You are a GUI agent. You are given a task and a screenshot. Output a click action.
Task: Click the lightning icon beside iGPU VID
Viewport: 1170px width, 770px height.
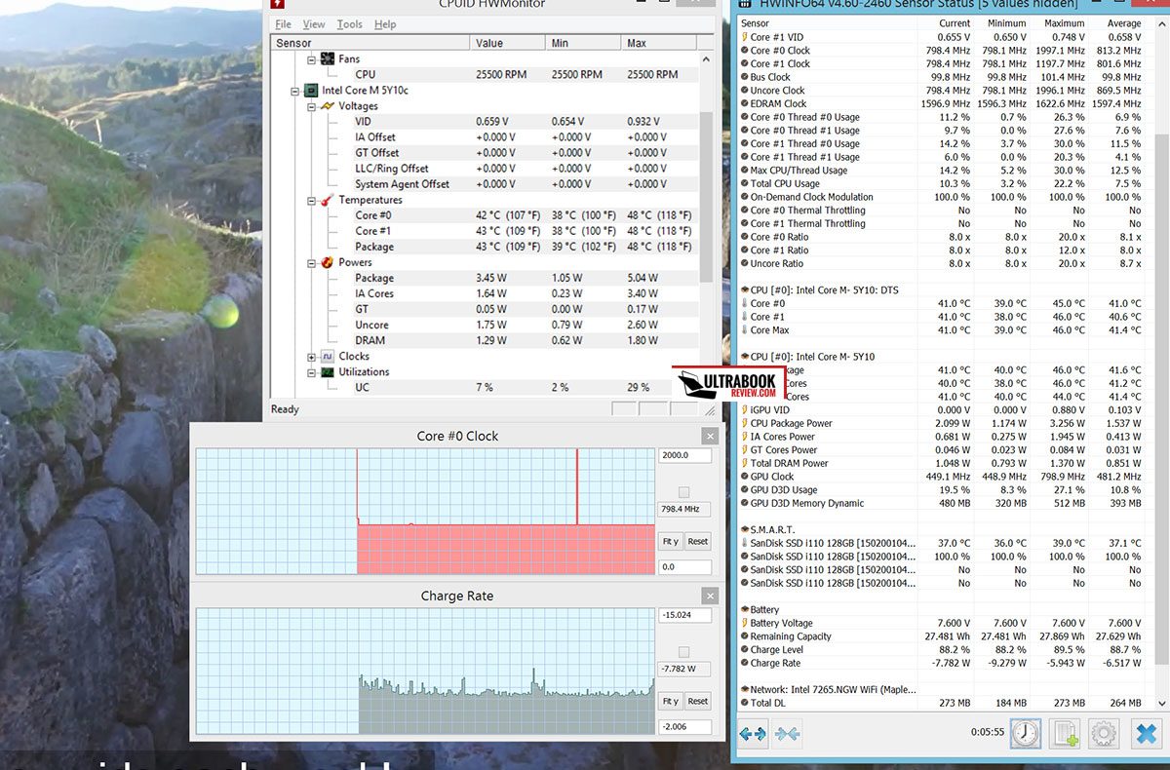(744, 410)
